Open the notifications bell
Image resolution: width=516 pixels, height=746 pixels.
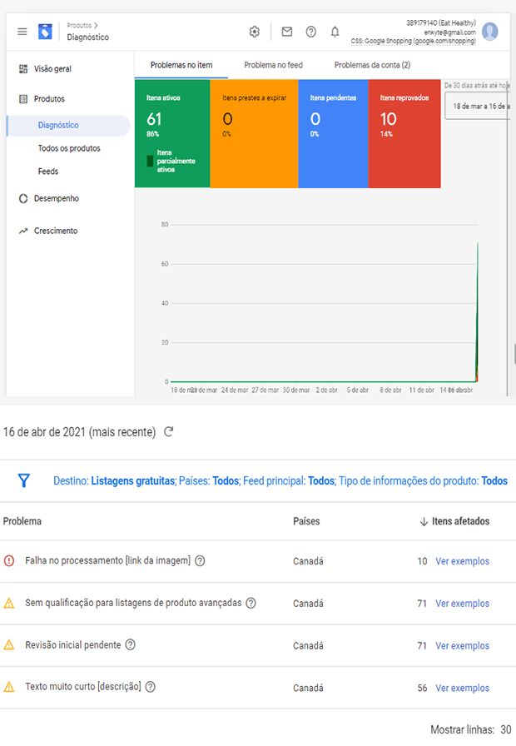point(335,32)
